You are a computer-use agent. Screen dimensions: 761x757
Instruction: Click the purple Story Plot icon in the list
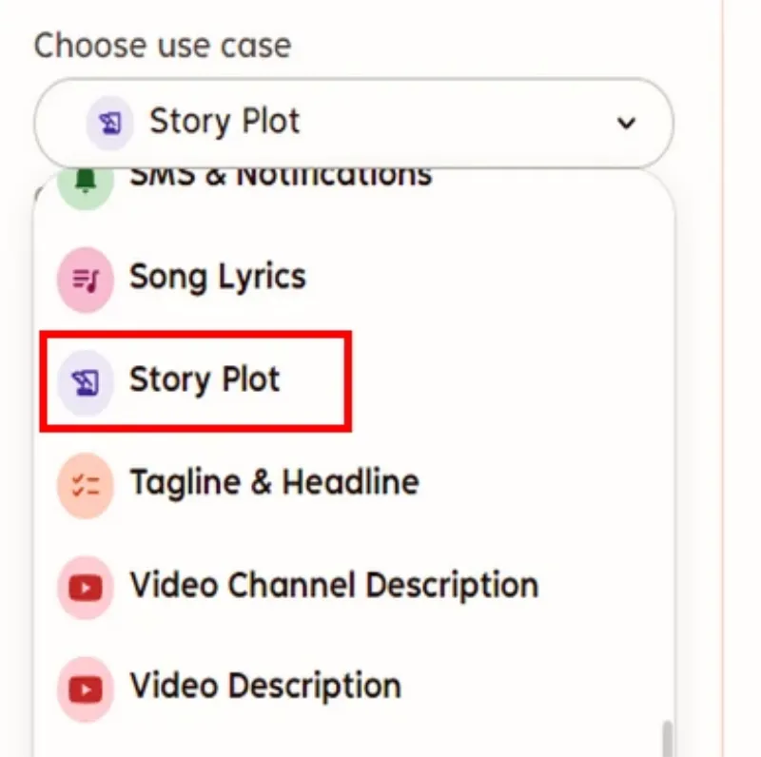pyautogui.click(x=86, y=382)
